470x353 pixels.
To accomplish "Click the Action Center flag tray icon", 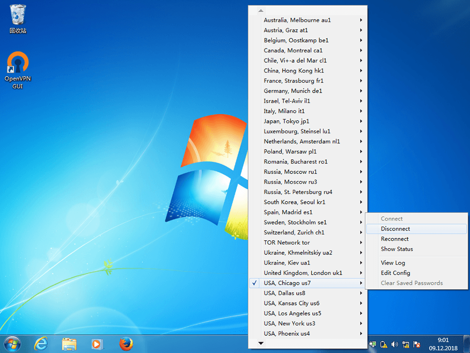I will click(417, 344).
